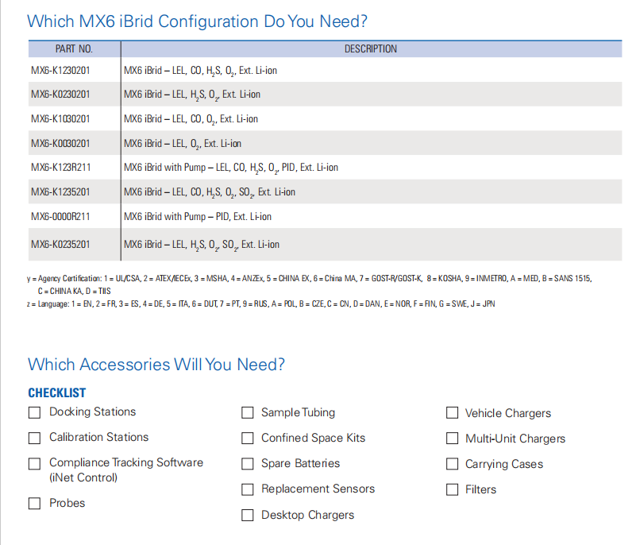This screenshot has width=636, height=545.
Task: Click part number MX6-K1030201
Action: tap(60, 119)
